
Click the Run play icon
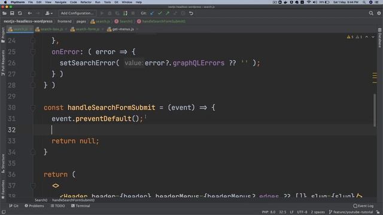point(102,13)
